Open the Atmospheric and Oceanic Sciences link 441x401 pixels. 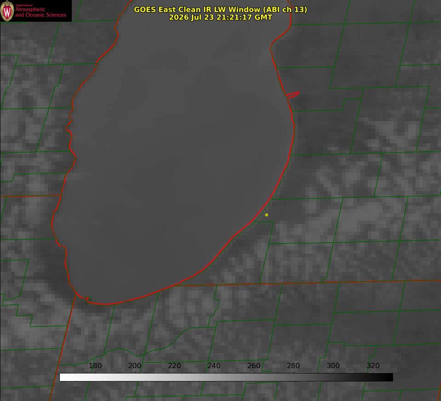point(40,12)
